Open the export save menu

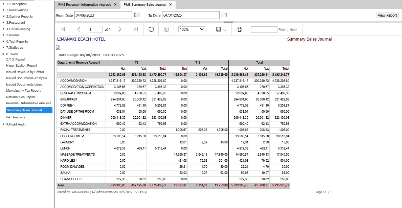tap(221, 29)
